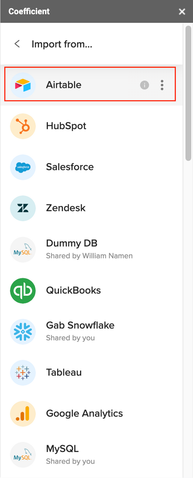
Task: Open the Airtable info icon
Action: click(x=144, y=85)
